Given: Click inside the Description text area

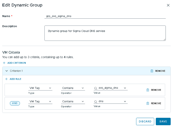Looking at the screenshot, I should pyautogui.click(x=105, y=33).
